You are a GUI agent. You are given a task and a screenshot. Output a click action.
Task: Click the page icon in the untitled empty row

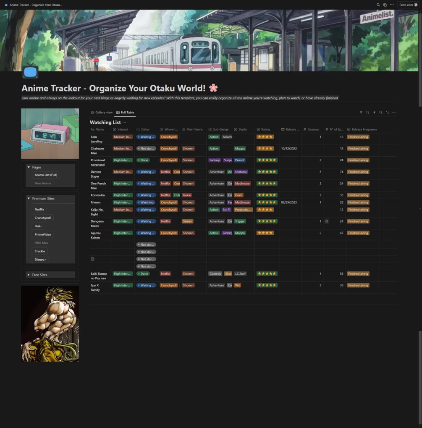92,259
